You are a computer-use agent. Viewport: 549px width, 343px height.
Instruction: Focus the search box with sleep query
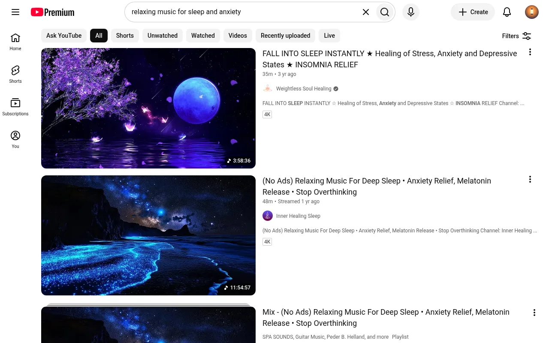tap(242, 12)
